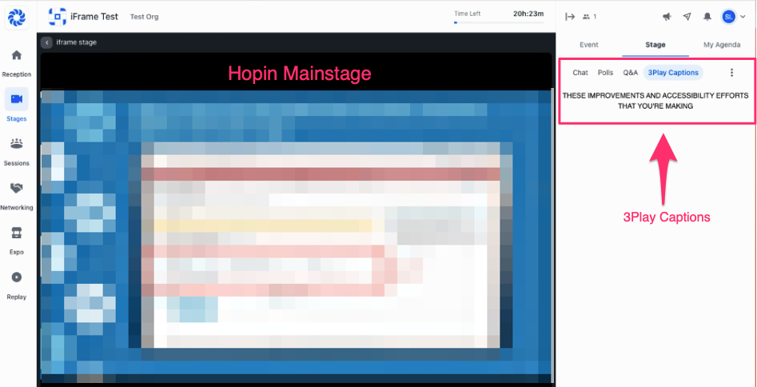Open the Polls tab

[605, 73]
